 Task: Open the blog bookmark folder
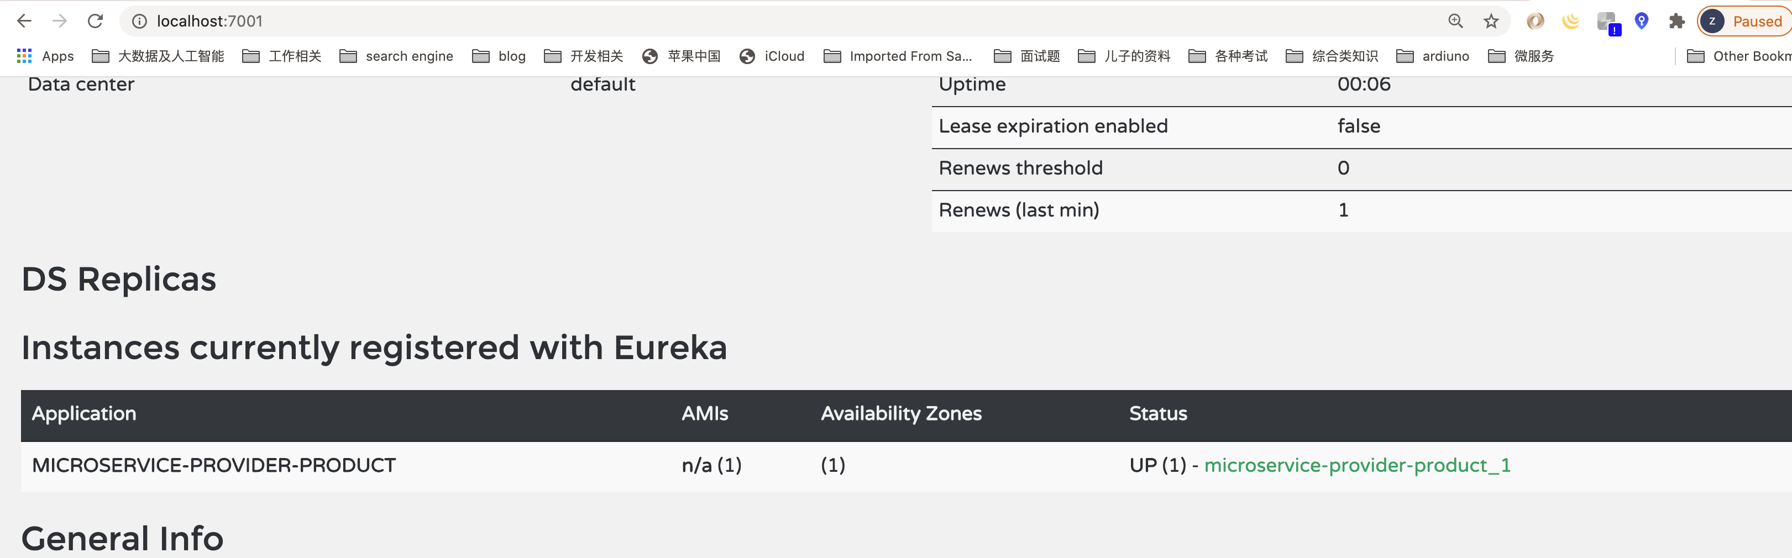(x=499, y=56)
